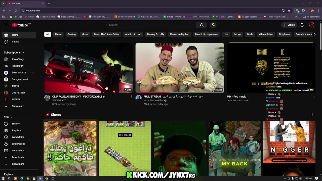Click the YouTube logo
The width and height of the screenshot is (322, 181).
click(x=20, y=25)
